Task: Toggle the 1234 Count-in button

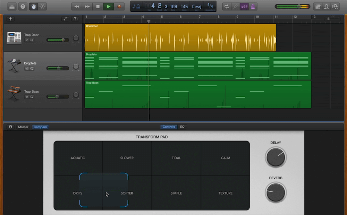Action: (x=244, y=7)
